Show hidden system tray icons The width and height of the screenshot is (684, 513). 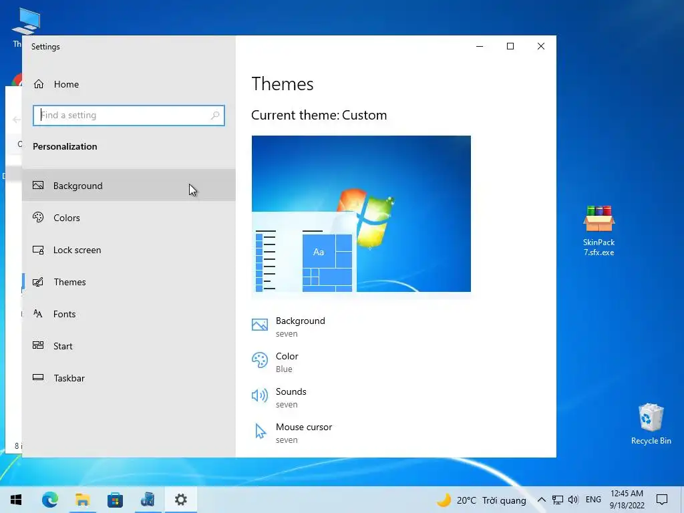point(541,500)
